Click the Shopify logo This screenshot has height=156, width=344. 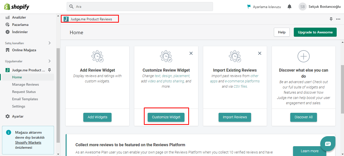pyautogui.click(x=17, y=7)
